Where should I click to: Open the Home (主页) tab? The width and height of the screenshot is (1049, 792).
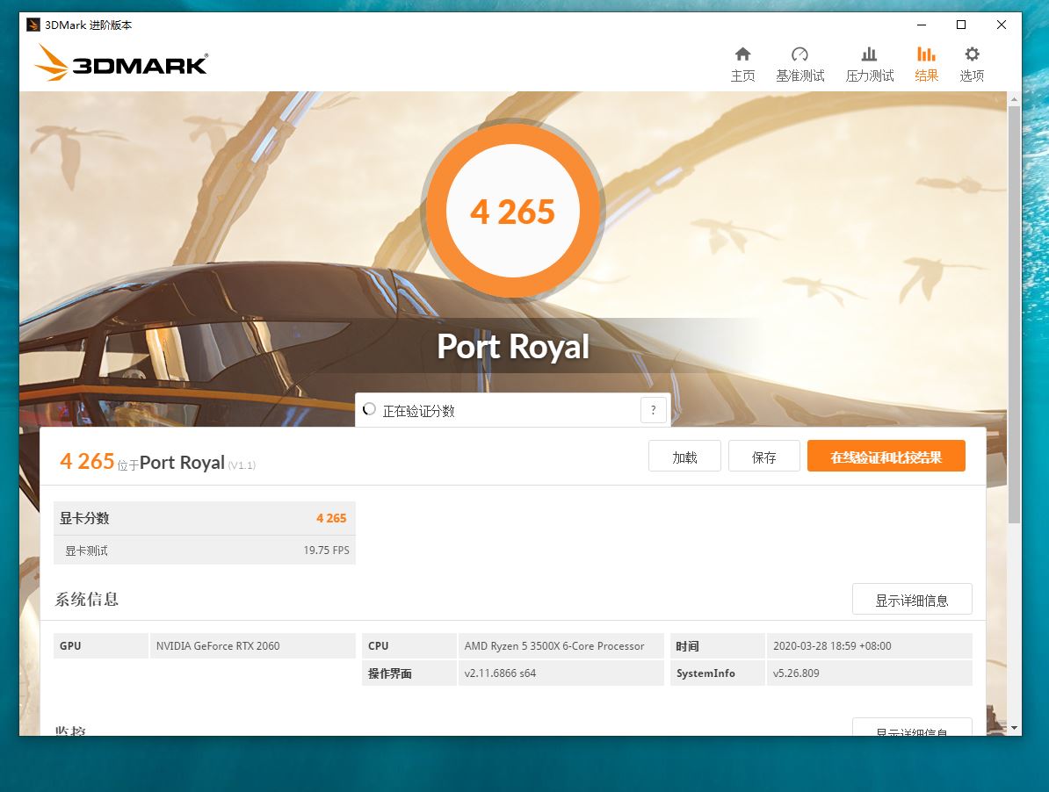(742, 65)
